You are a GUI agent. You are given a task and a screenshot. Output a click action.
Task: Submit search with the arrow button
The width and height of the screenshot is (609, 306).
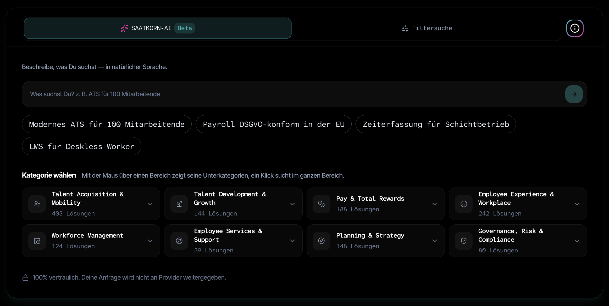pos(574,94)
